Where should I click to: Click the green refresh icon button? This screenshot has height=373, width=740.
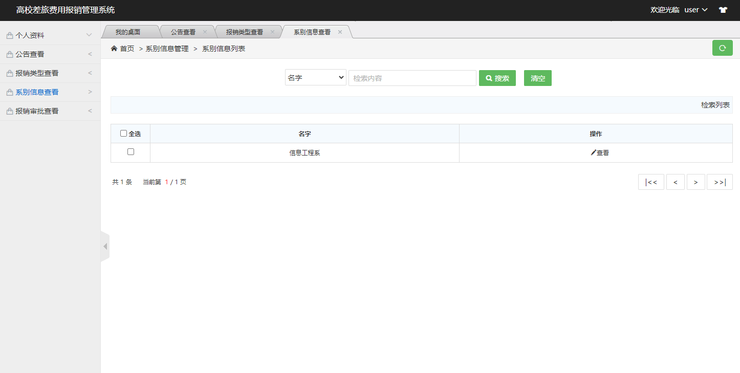click(722, 48)
